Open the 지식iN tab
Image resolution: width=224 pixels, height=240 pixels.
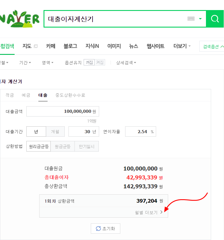[92, 46]
